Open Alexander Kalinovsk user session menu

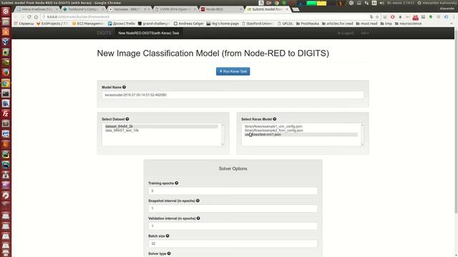click(x=437, y=3)
